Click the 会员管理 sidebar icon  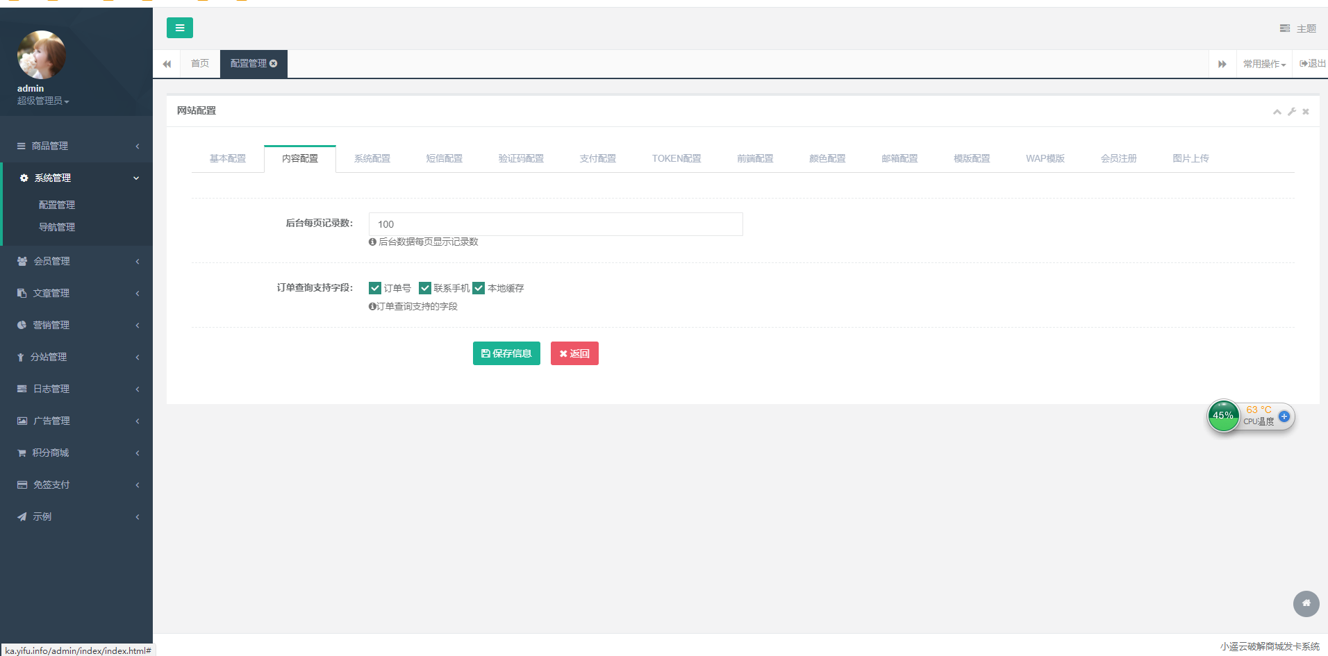tap(20, 261)
